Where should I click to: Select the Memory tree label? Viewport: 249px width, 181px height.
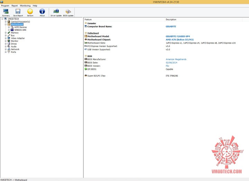(15, 33)
